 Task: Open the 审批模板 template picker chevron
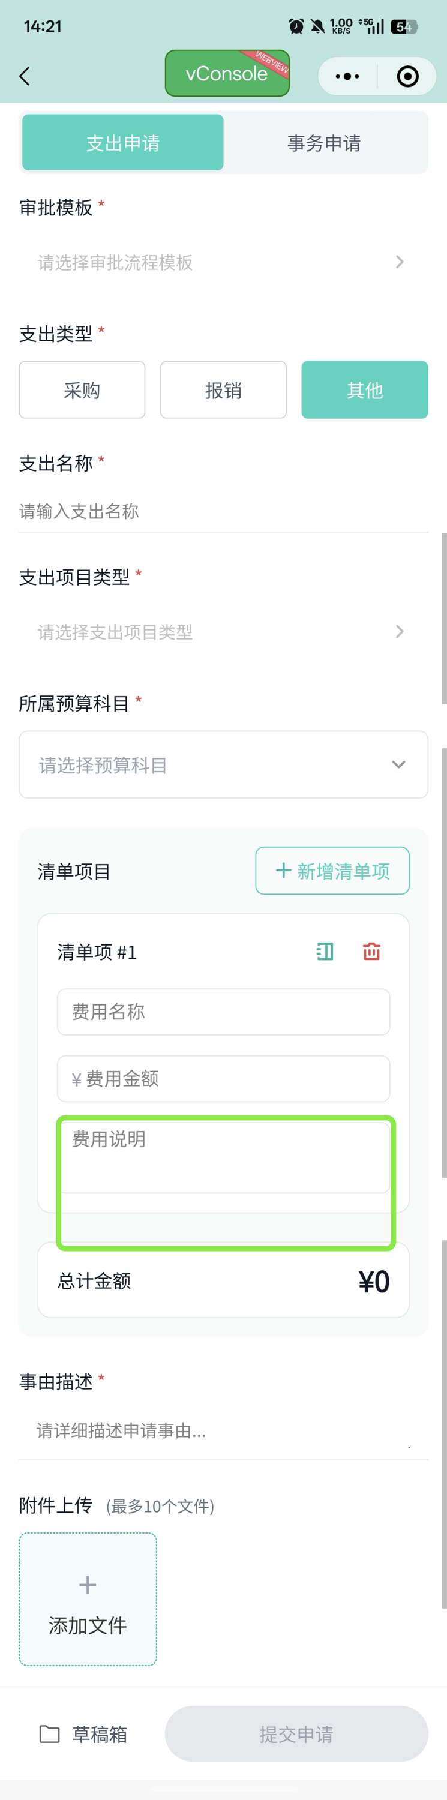click(400, 262)
